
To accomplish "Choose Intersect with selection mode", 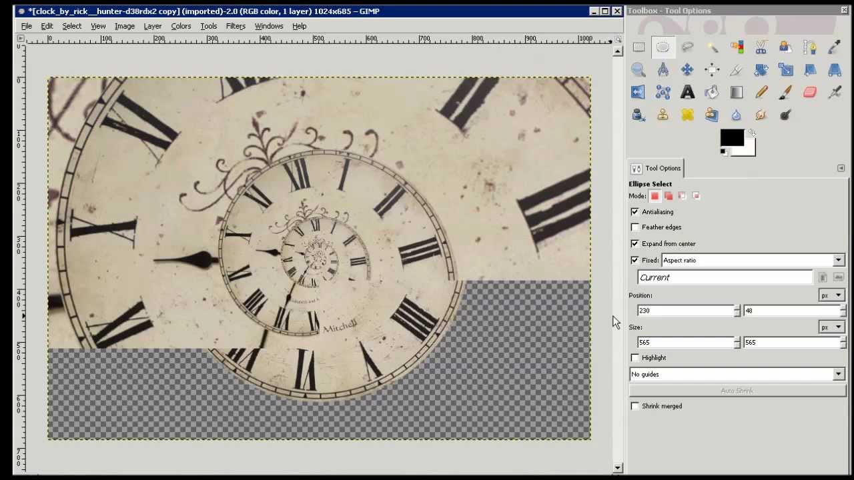I will [x=696, y=196].
